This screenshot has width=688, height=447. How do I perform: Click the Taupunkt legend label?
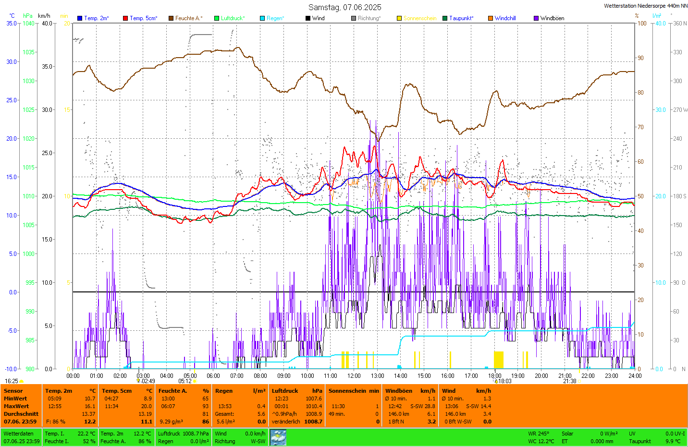(x=461, y=18)
